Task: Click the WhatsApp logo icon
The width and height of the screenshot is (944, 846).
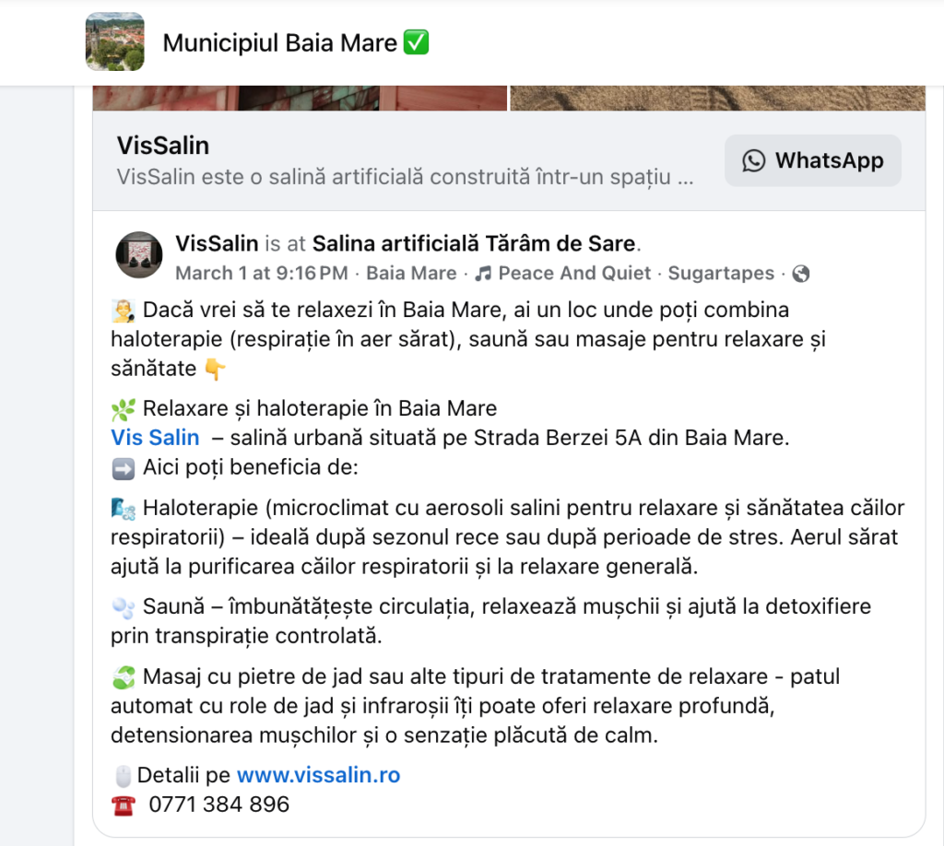Action: click(754, 160)
